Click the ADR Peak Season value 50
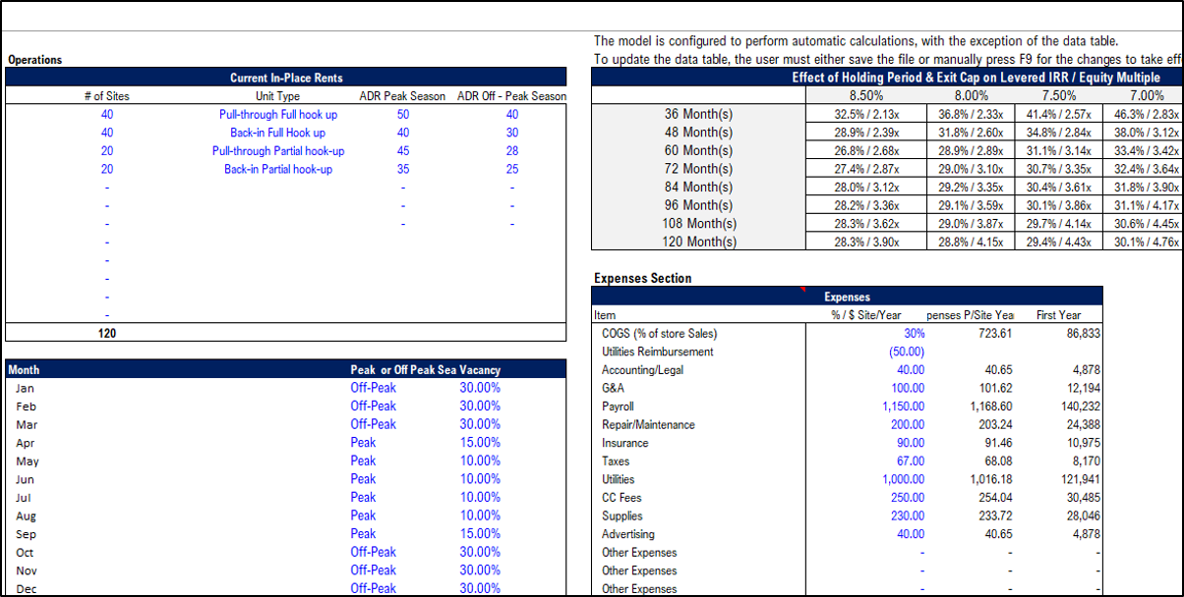Viewport: 1184px width, 597px height. (403, 115)
